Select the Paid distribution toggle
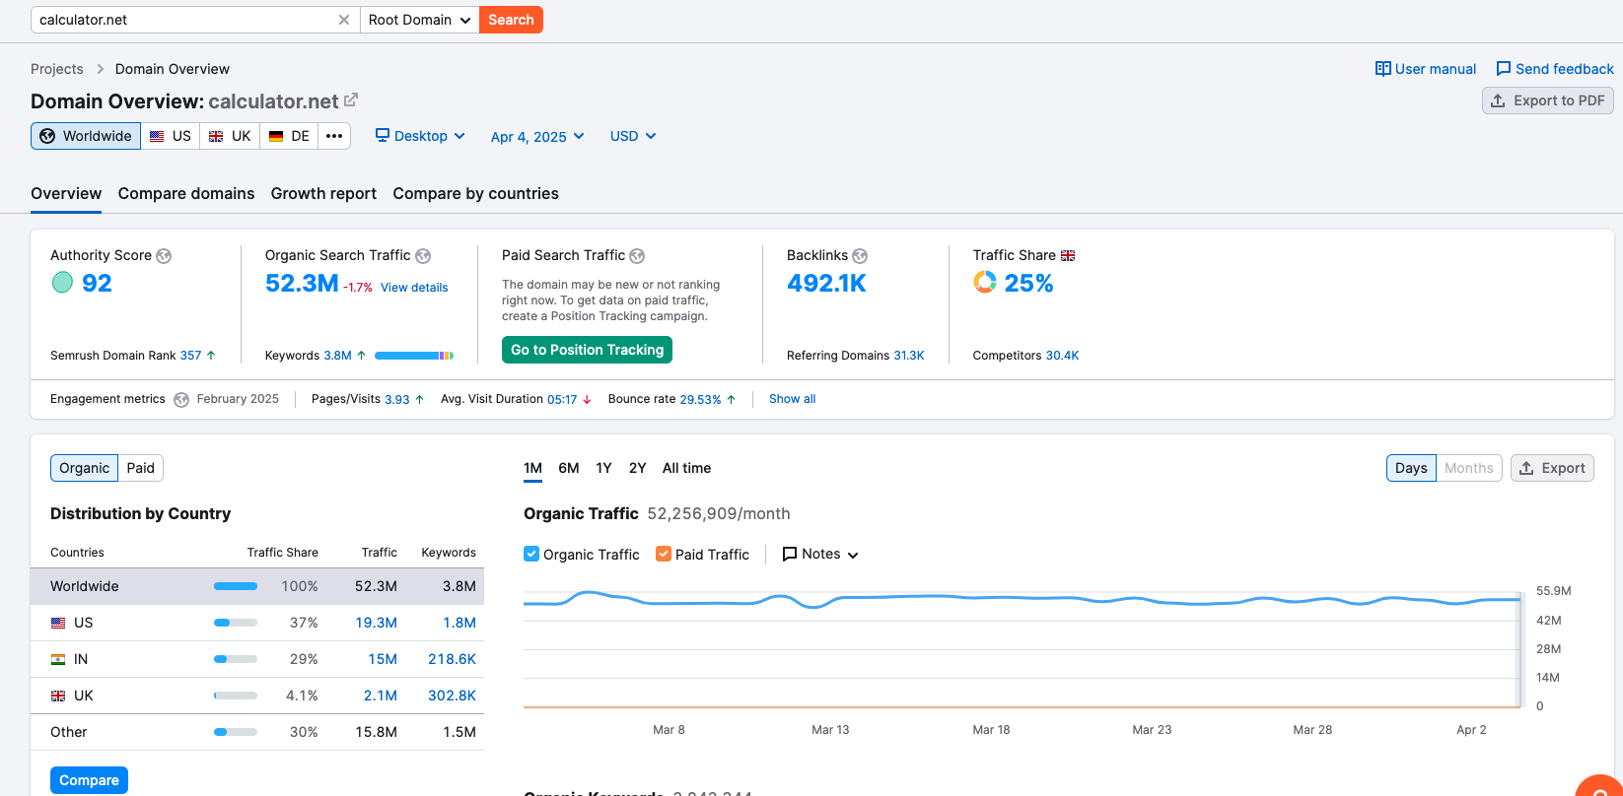The height and width of the screenshot is (796, 1623). click(141, 468)
